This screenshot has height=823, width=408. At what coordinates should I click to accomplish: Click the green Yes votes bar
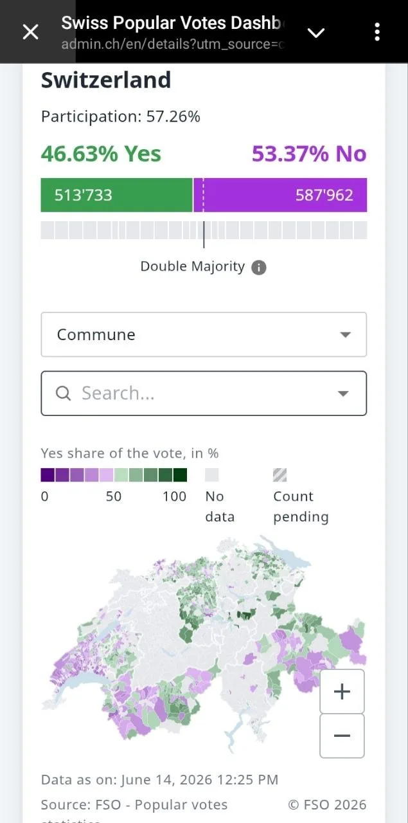pyautogui.click(x=116, y=195)
